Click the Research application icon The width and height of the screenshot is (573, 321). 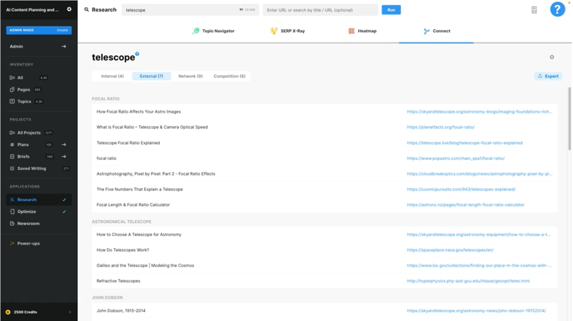pyautogui.click(x=12, y=200)
